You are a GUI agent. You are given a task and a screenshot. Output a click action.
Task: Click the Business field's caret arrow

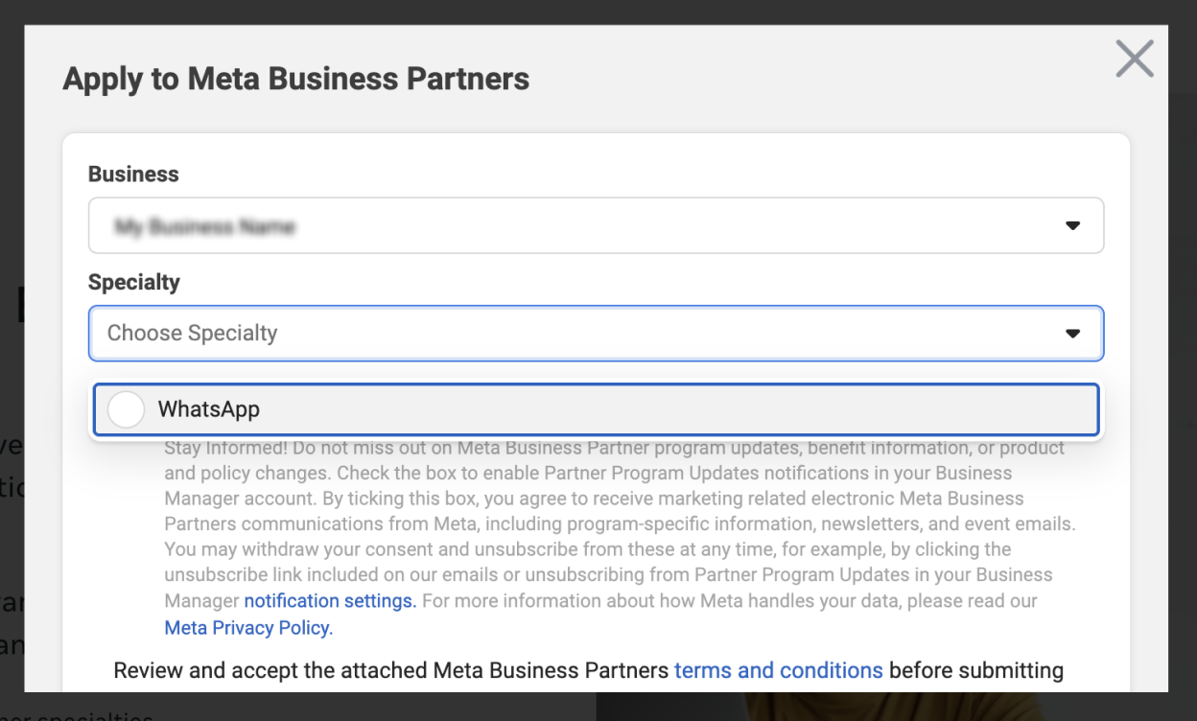1072,226
